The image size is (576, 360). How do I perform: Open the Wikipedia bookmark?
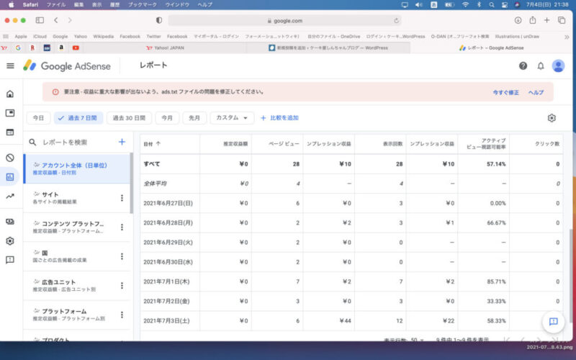point(103,37)
